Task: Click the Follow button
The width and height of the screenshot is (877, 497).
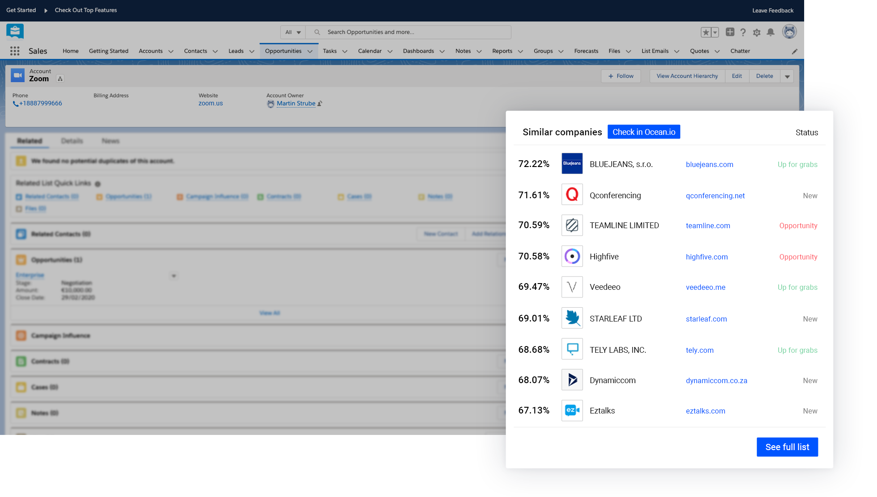Action: tap(621, 76)
